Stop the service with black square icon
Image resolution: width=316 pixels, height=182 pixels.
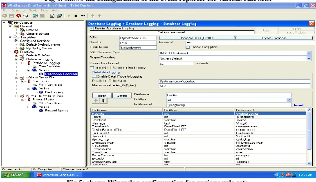[x=76, y=16]
